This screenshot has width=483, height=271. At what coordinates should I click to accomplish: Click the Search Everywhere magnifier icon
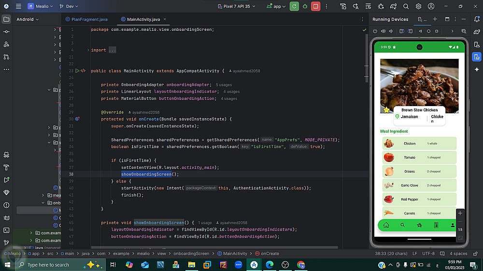coord(406,6)
